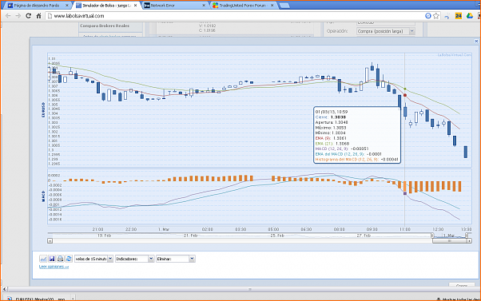Click the 'Apertura' line in the tooltip
The width and height of the screenshot is (481, 301).
tap(332, 122)
